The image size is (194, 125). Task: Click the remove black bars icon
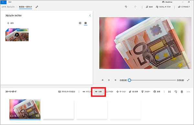169,92
